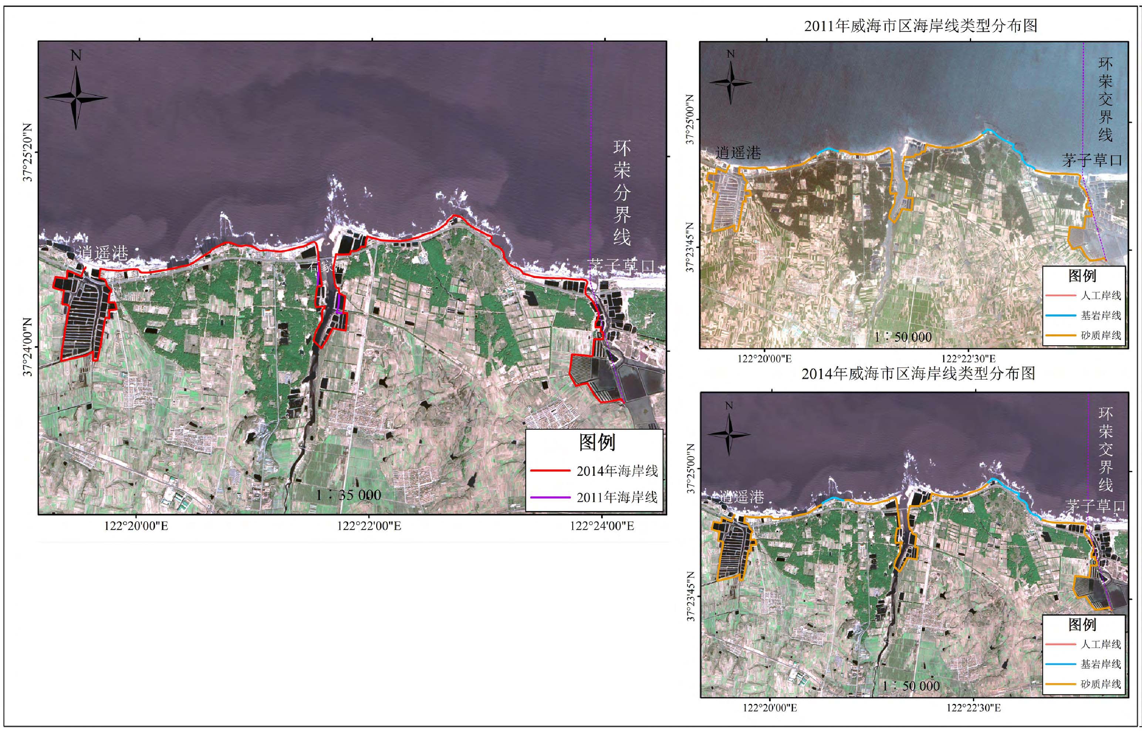Image resolution: width=1142 pixels, height=732 pixels.
Task: Click the 逍遥港 label in the 2011 map
Action: point(738,153)
